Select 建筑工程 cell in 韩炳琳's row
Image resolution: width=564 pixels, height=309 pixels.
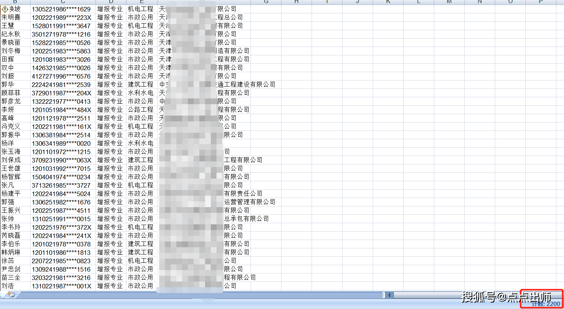[x=142, y=252]
